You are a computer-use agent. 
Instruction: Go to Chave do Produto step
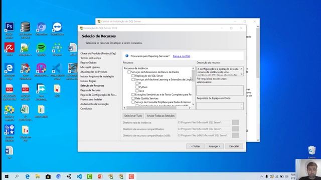[98, 53]
